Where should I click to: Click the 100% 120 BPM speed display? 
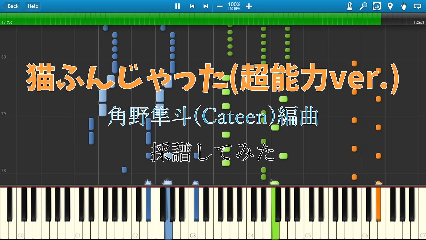234,6
